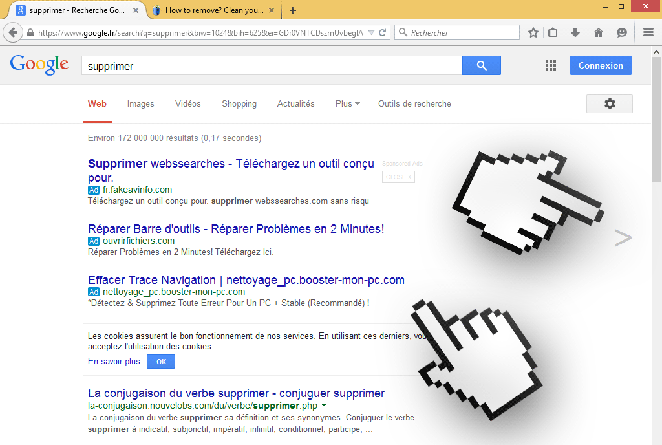Image resolution: width=662 pixels, height=445 pixels.
Task: Close the 'supprimer - Recherche Google' tab
Action: tap(136, 10)
